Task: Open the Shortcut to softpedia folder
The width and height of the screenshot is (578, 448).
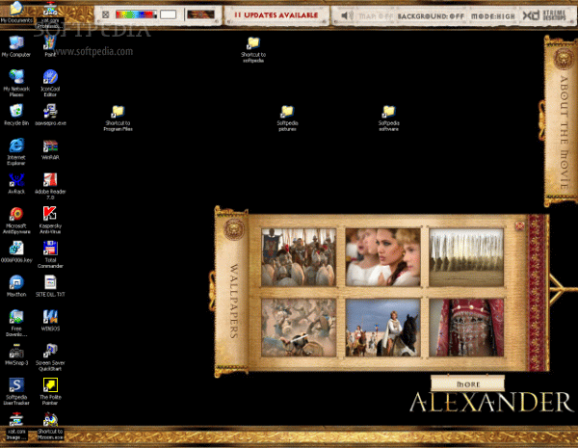Action: 253,50
